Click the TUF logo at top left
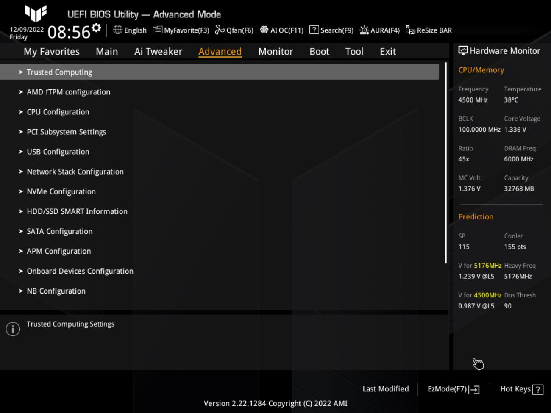Viewport: 551px width, 413px height. 36,13
